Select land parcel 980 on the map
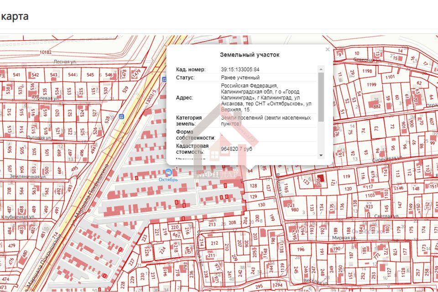 295,210
